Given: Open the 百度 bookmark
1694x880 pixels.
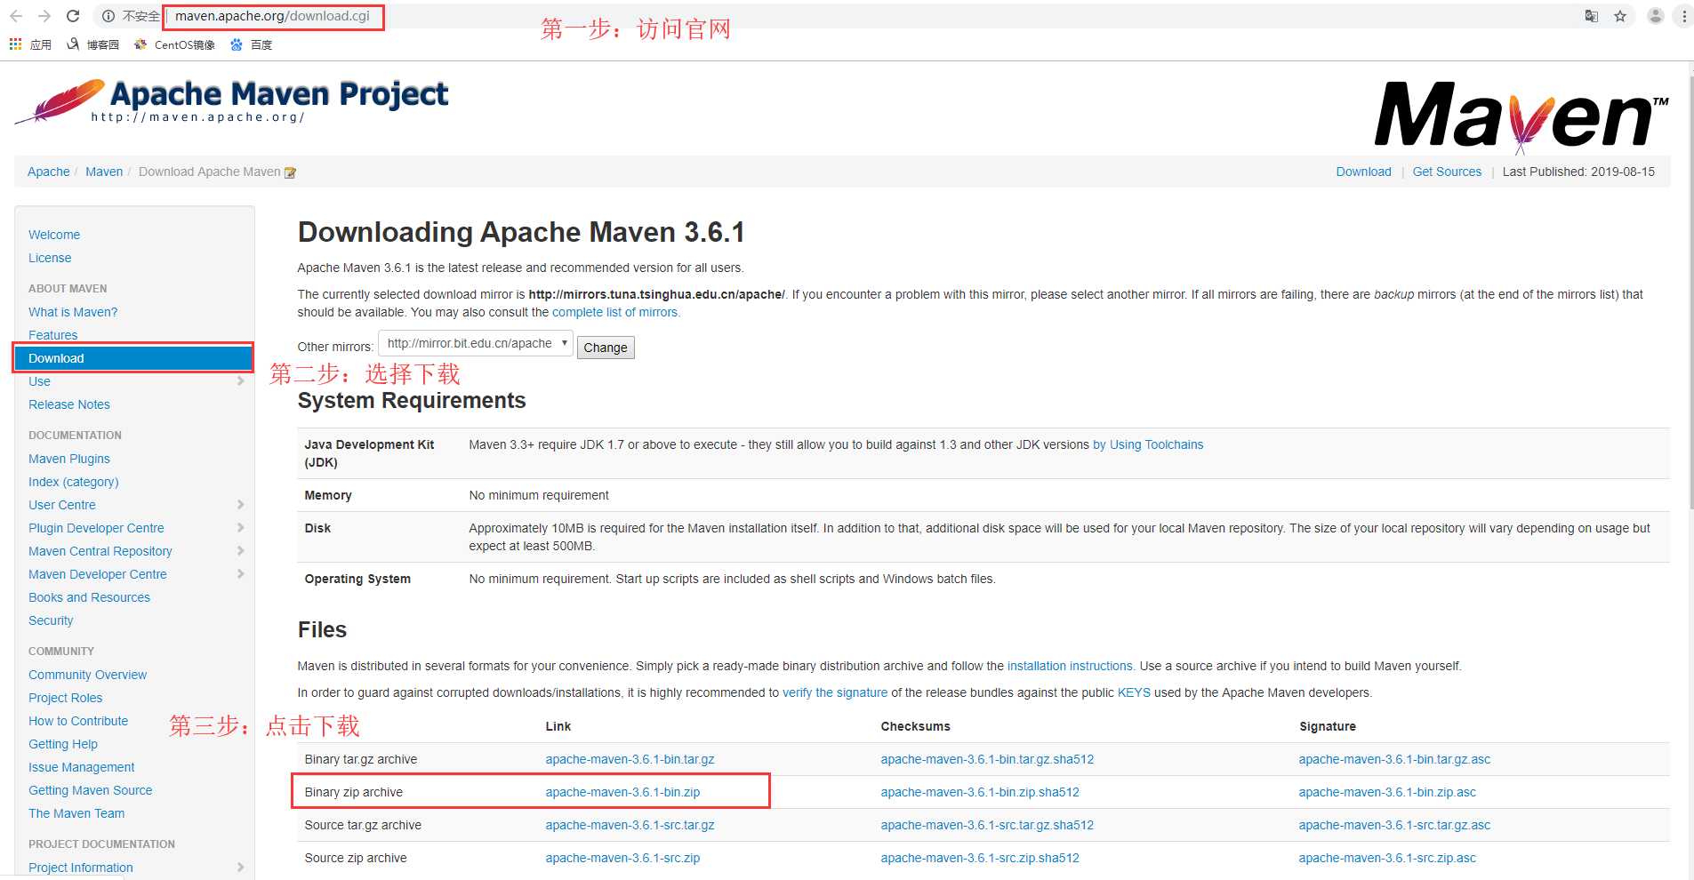Looking at the screenshot, I should pos(251,44).
